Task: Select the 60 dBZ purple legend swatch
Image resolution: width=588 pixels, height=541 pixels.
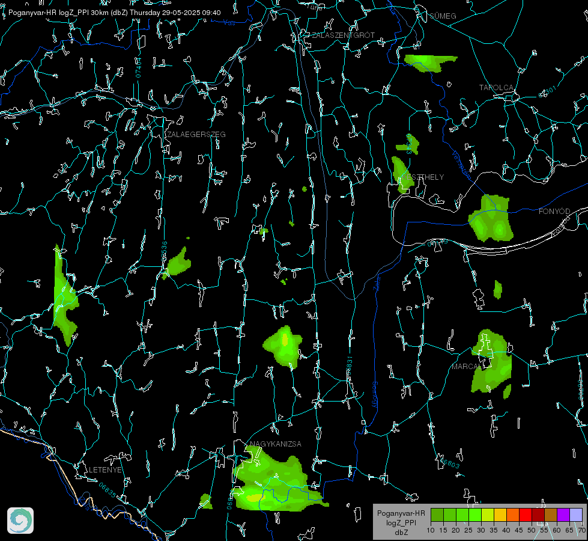Action: click(563, 515)
